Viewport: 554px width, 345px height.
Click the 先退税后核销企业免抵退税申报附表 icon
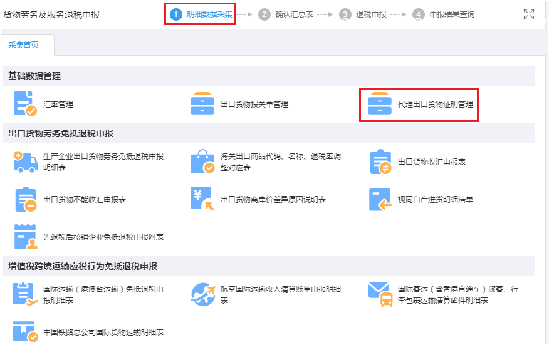25,237
